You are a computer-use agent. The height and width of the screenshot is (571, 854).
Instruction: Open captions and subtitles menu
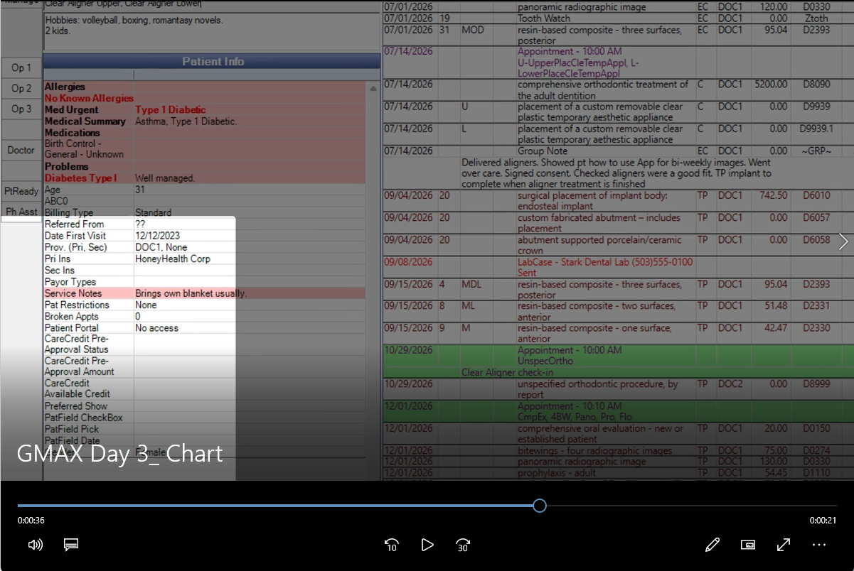70,545
